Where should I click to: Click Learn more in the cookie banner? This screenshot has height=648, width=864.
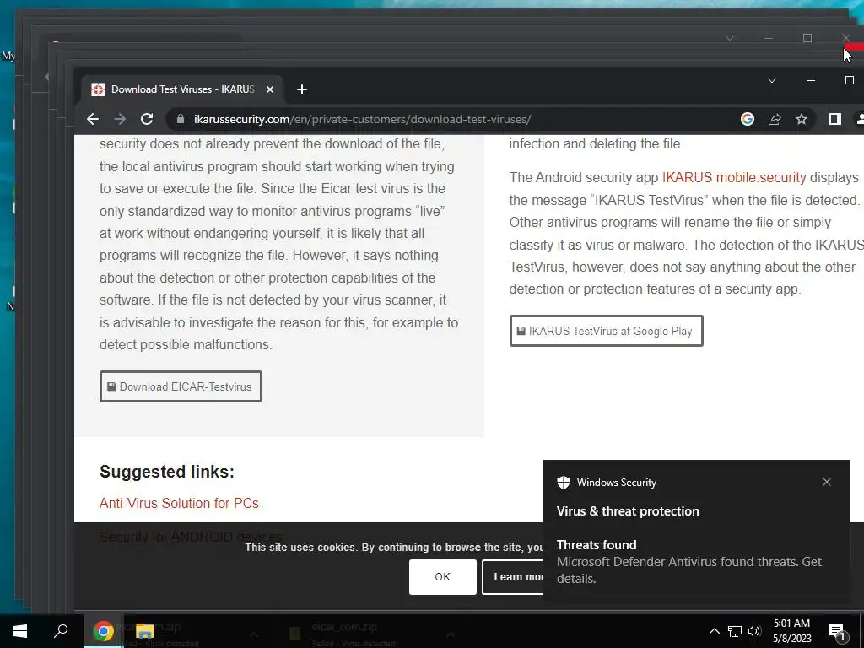(513, 577)
